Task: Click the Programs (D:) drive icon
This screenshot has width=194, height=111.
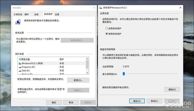Action: [x=20, y=67]
